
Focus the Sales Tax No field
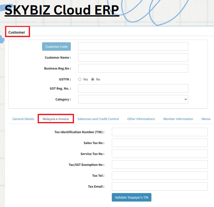(x=160, y=143)
